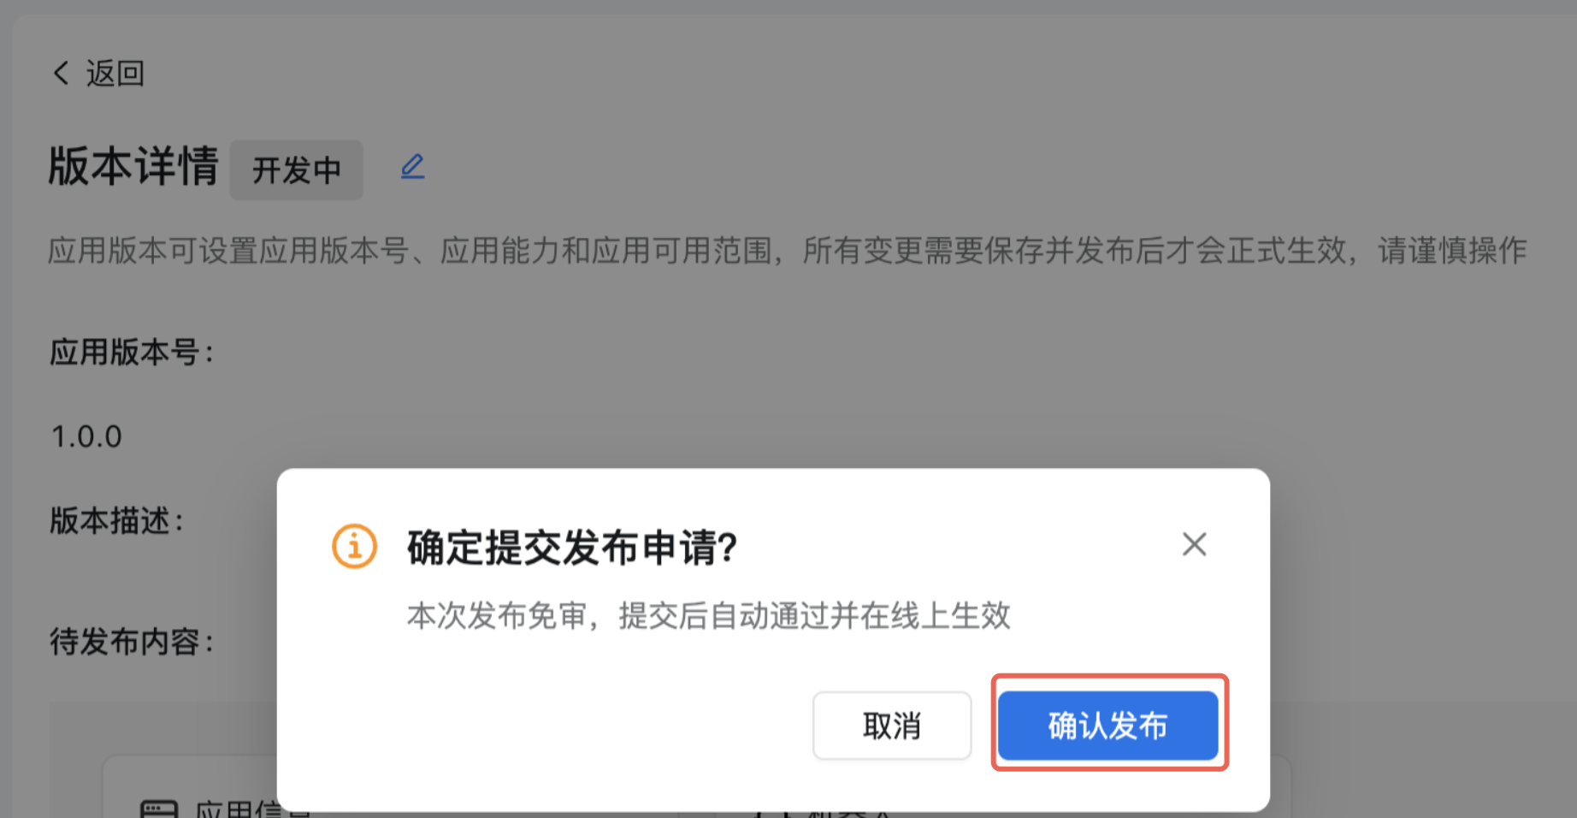
Task: Open version editing with the pencil icon
Action: [413, 166]
